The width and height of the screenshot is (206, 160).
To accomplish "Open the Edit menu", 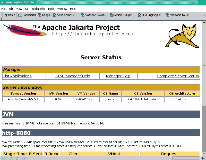I will [x=11, y=9].
